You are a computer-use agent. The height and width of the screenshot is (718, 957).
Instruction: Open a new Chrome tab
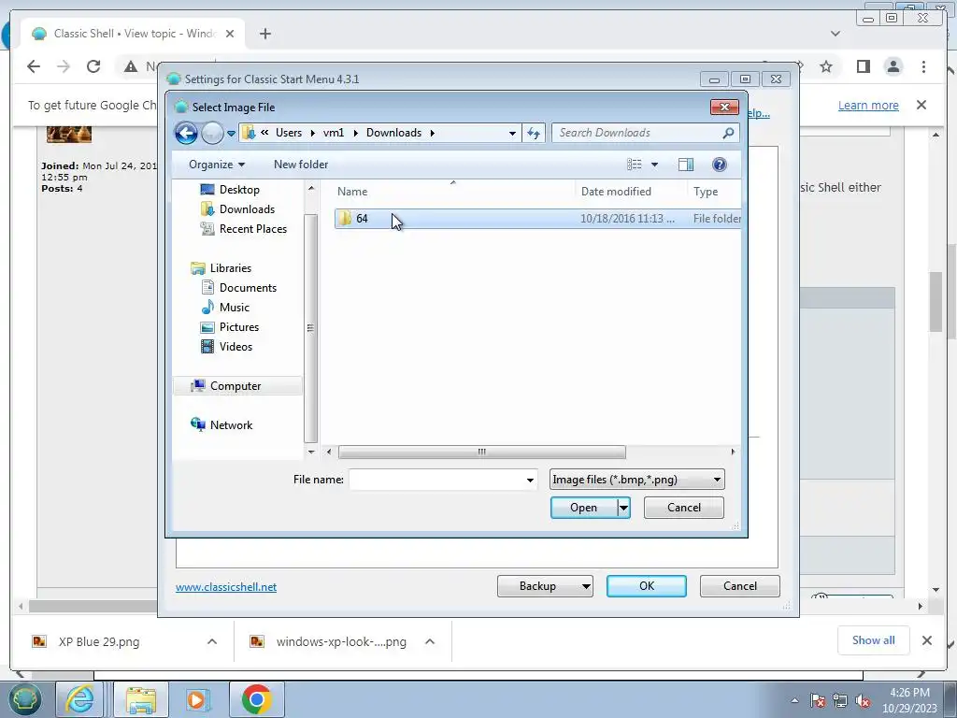pos(264,34)
